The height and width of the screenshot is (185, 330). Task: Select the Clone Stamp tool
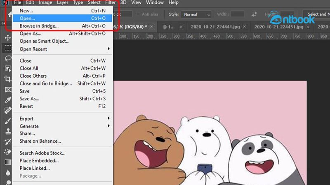pos(8,131)
